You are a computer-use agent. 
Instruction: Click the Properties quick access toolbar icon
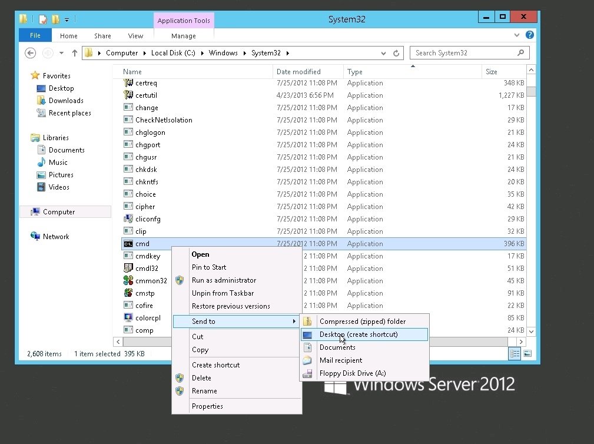(43, 19)
